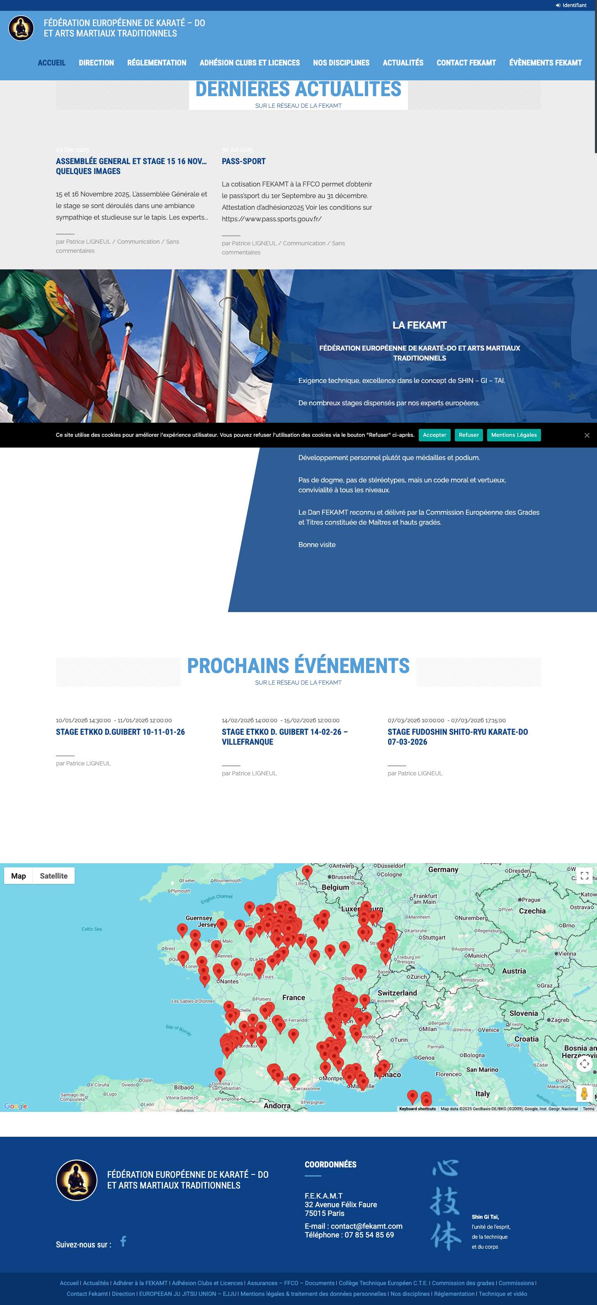597x1305 pixels.
Task: Open Stage Fudoshin Shito-Ryu Karate-Do event
Action: click(x=458, y=737)
